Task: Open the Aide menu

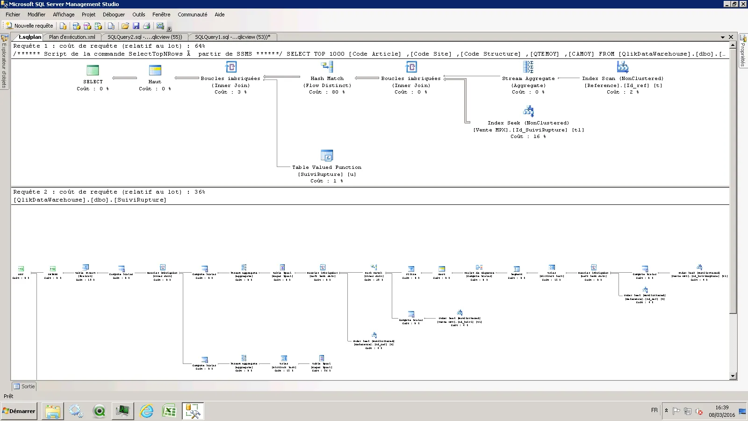Action: coord(220,15)
